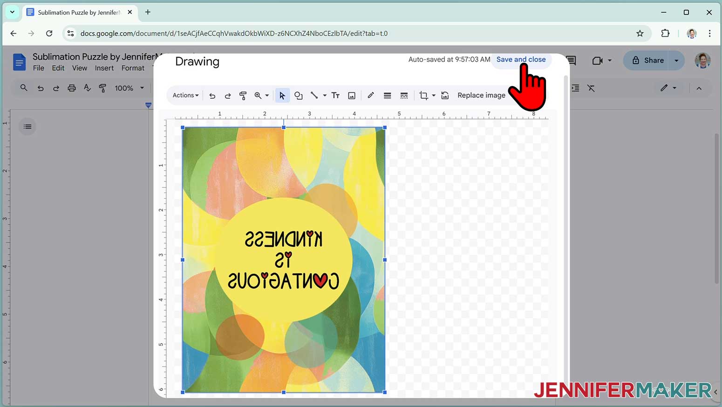Open the Editing mode pencil dropdown

[x=668, y=88]
